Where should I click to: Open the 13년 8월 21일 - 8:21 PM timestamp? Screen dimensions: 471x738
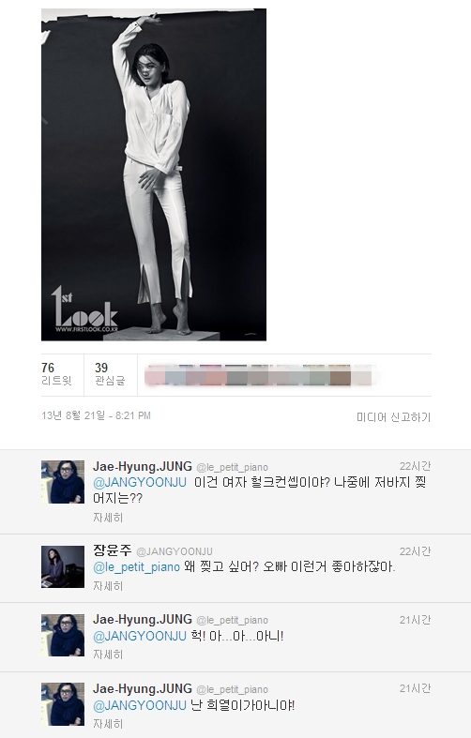(x=96, y=415)
